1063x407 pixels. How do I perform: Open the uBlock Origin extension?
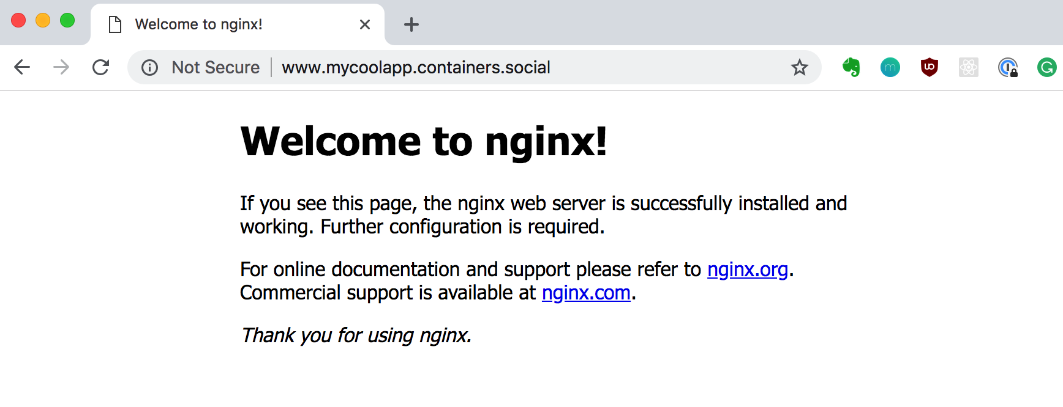(x=930, y=67)
